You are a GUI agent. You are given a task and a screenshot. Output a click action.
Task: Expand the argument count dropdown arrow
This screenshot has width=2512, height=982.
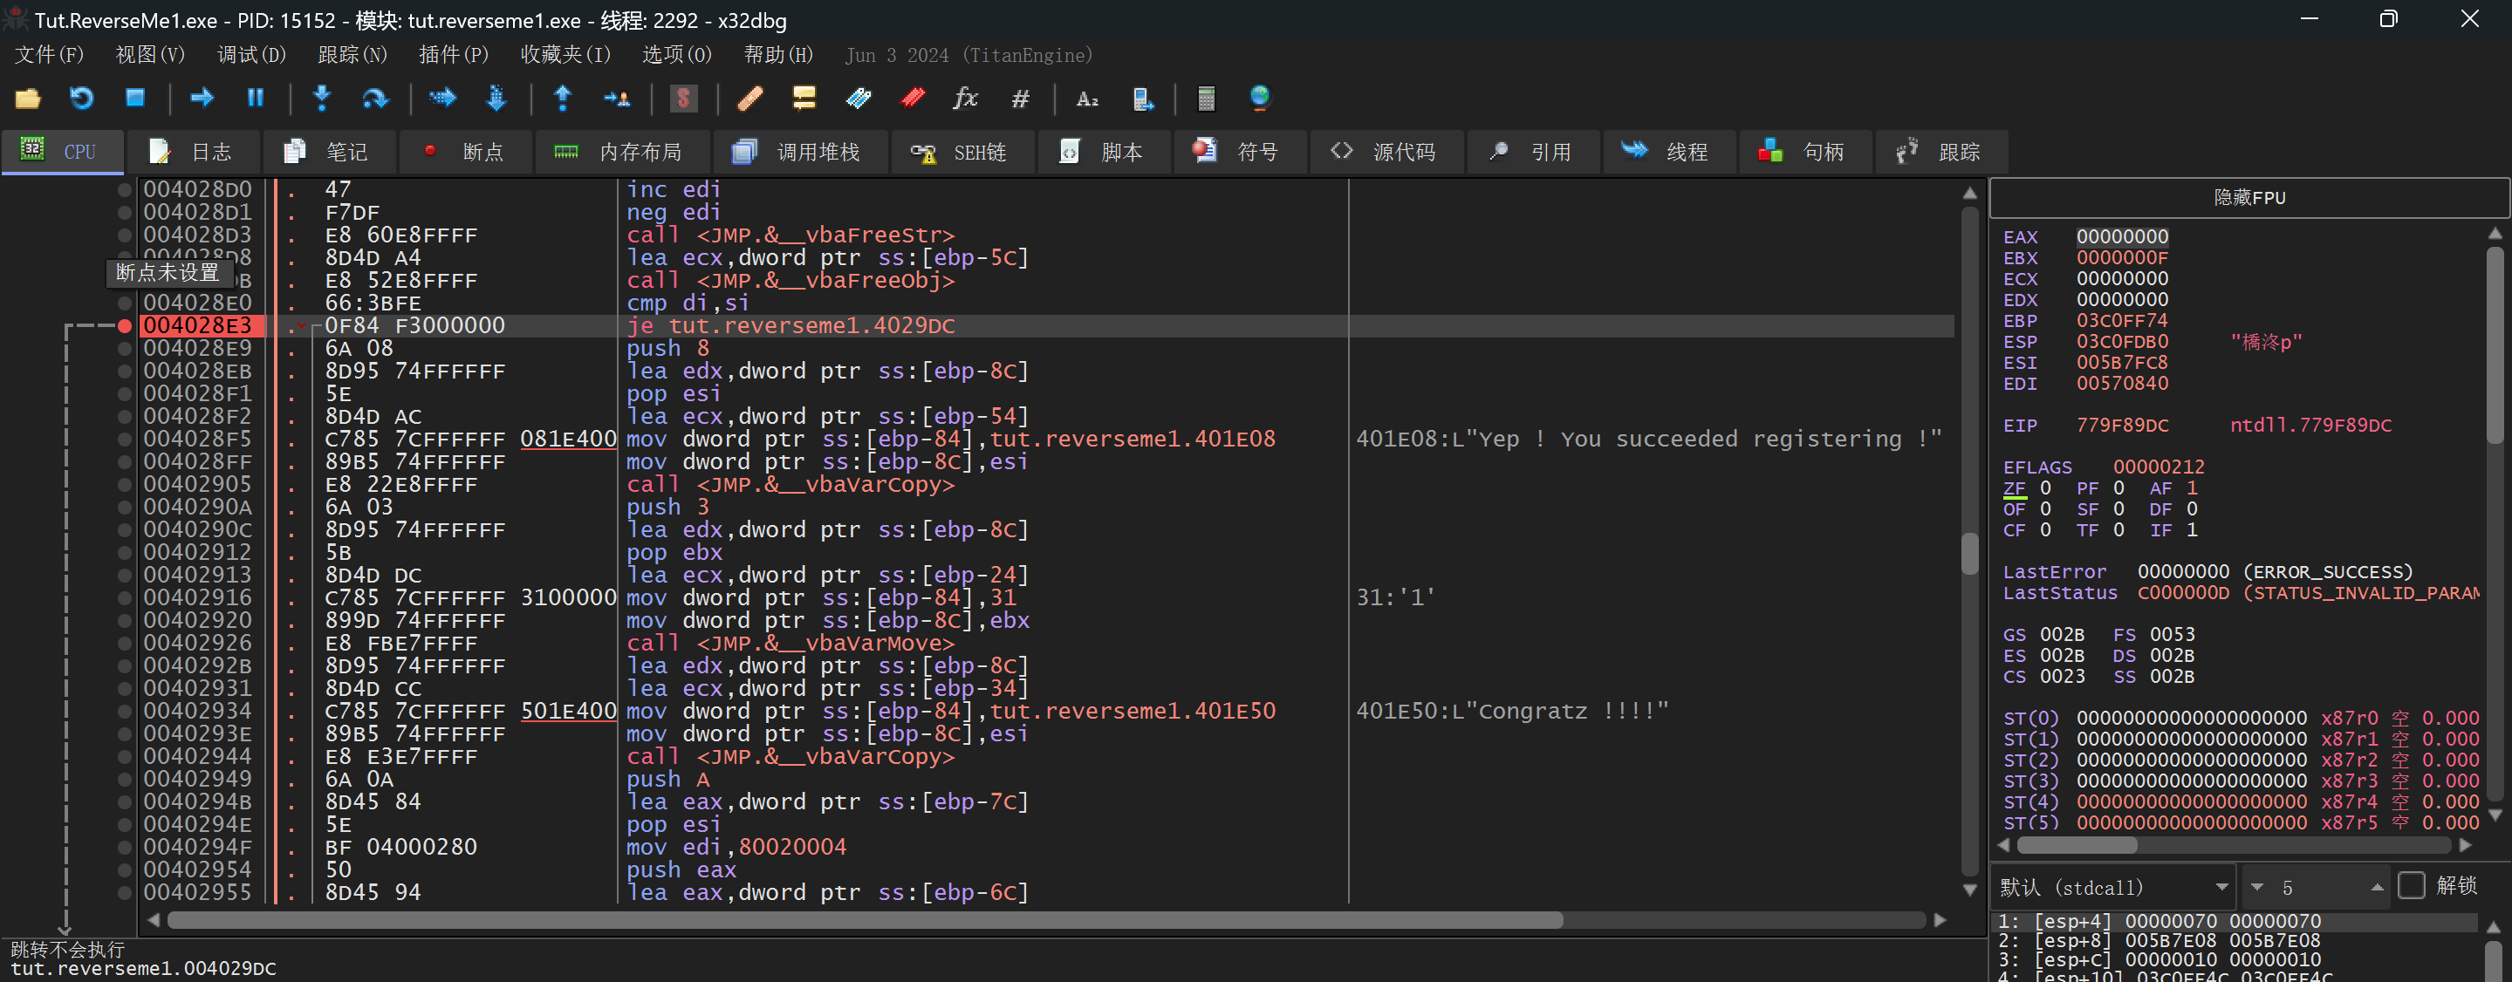click(2256, 888)
